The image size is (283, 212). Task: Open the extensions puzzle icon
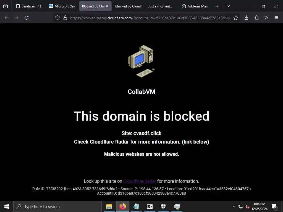[x=256, y=18]
